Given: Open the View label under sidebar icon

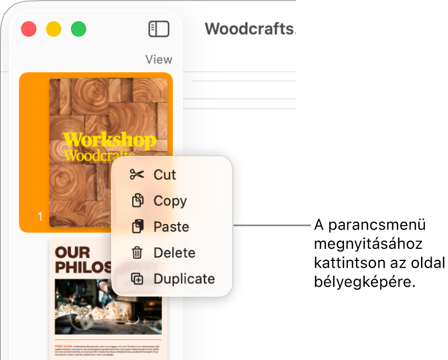Looking at the screenshot, I should [159, 59].
